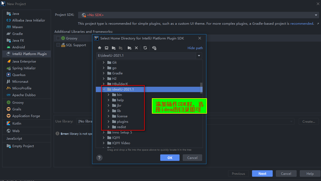Select Spring Initializr project type
This screenshot has width=321, height=181.
coord(27,68)
